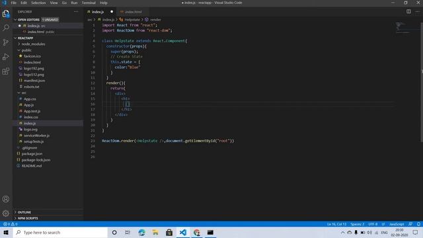The height and width of the screenshot is (238, 423).
Task: Open Explorer panel ellipsis menu
Action: click(76, 12)
